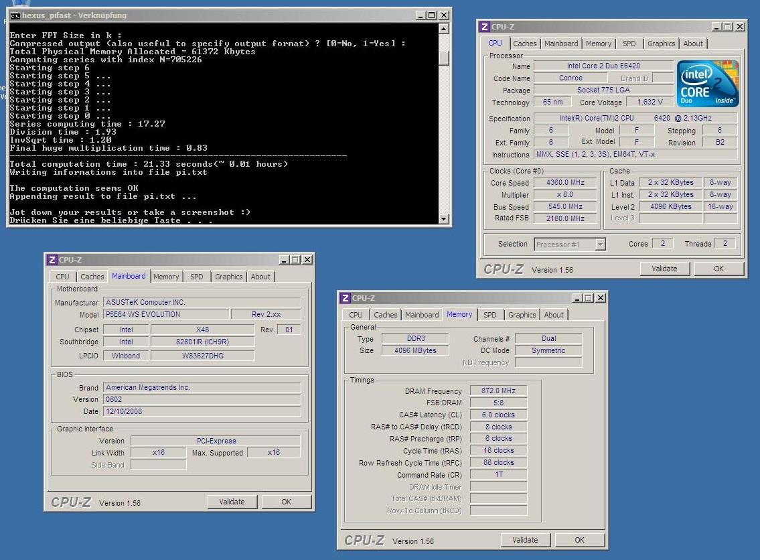Switch to Caches tab in processor CPU-Z window
The width and height of the screenshot is (760, 560).
point(524,44)
